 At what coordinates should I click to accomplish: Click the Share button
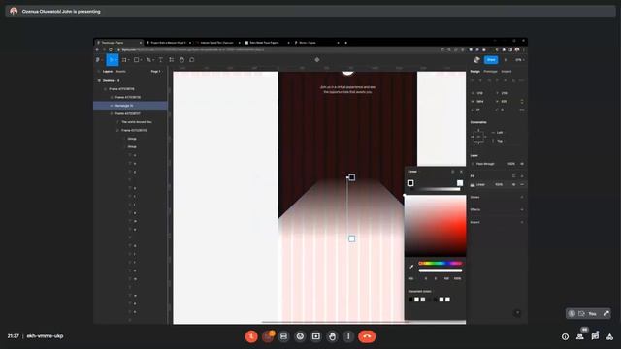(491, 60)
